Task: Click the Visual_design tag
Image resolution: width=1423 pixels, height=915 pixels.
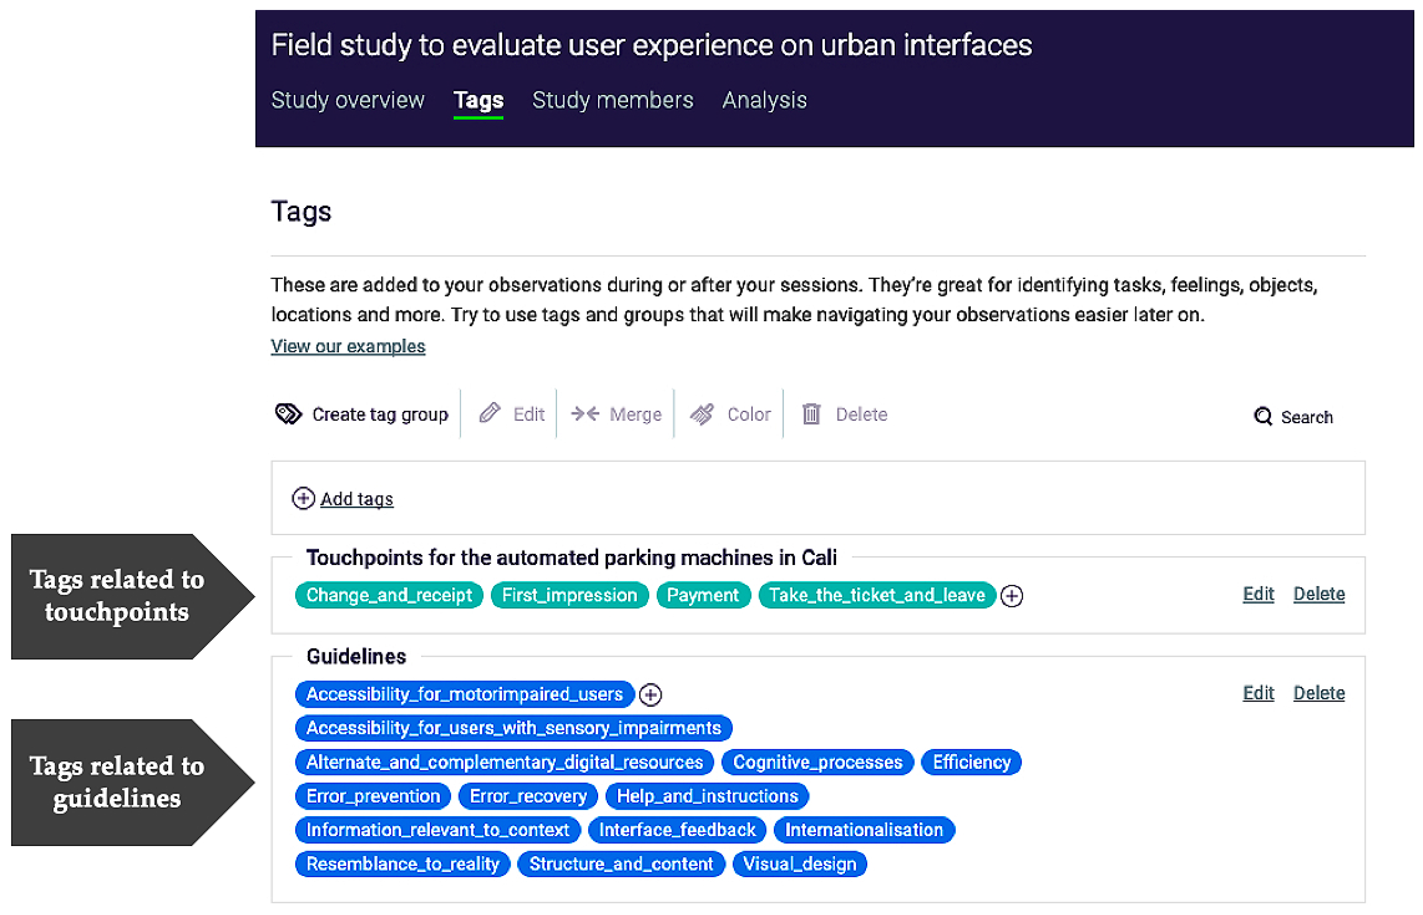Action: coord(800,864)
